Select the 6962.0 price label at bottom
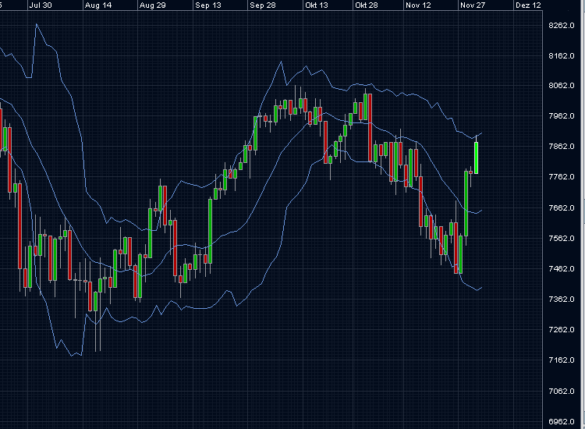 pos(562,420)
